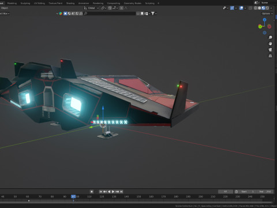This screenshot has height=208, width=277.
Task: Switch to solid viewport shading
Action: 260,8
